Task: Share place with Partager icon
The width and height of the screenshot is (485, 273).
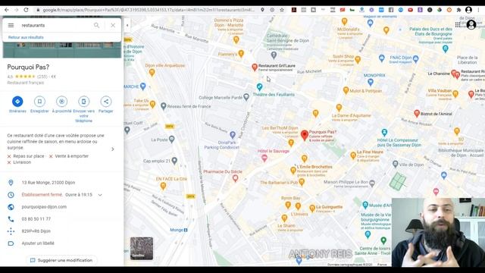Action: coord(106,102)
